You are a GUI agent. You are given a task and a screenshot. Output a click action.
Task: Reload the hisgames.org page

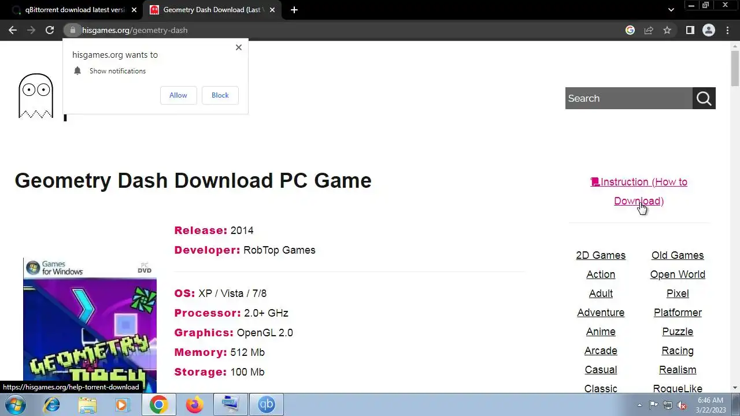pyautogui.click(x=50, y=30)
